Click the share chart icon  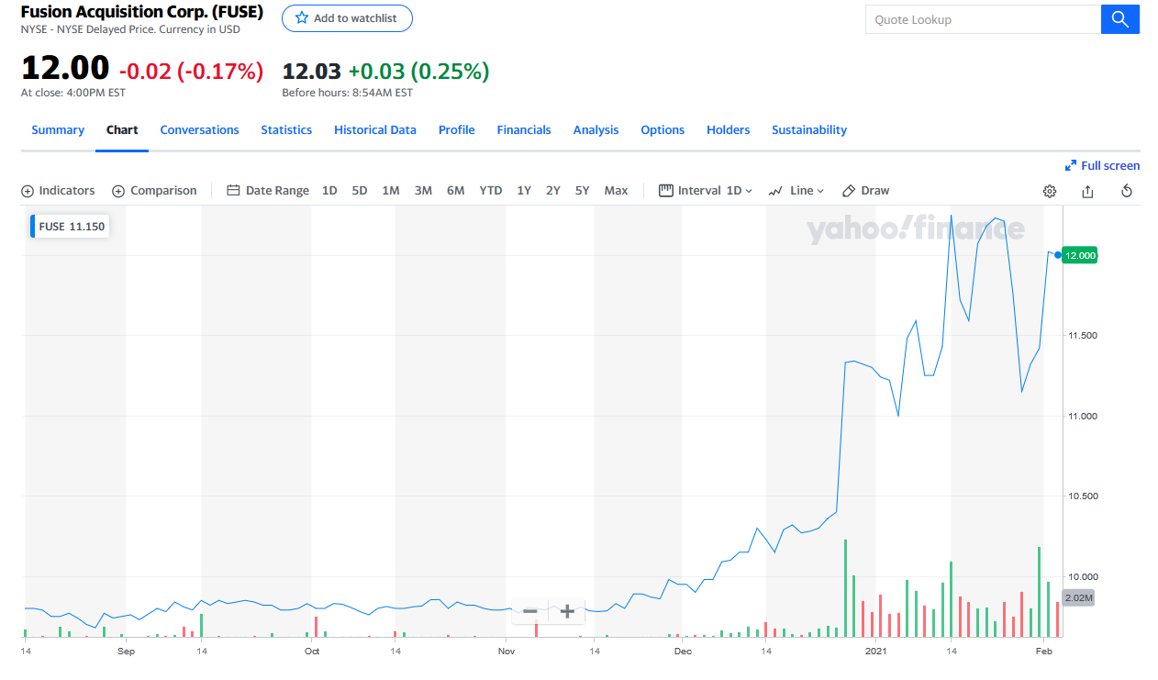tap(1088, 191)
